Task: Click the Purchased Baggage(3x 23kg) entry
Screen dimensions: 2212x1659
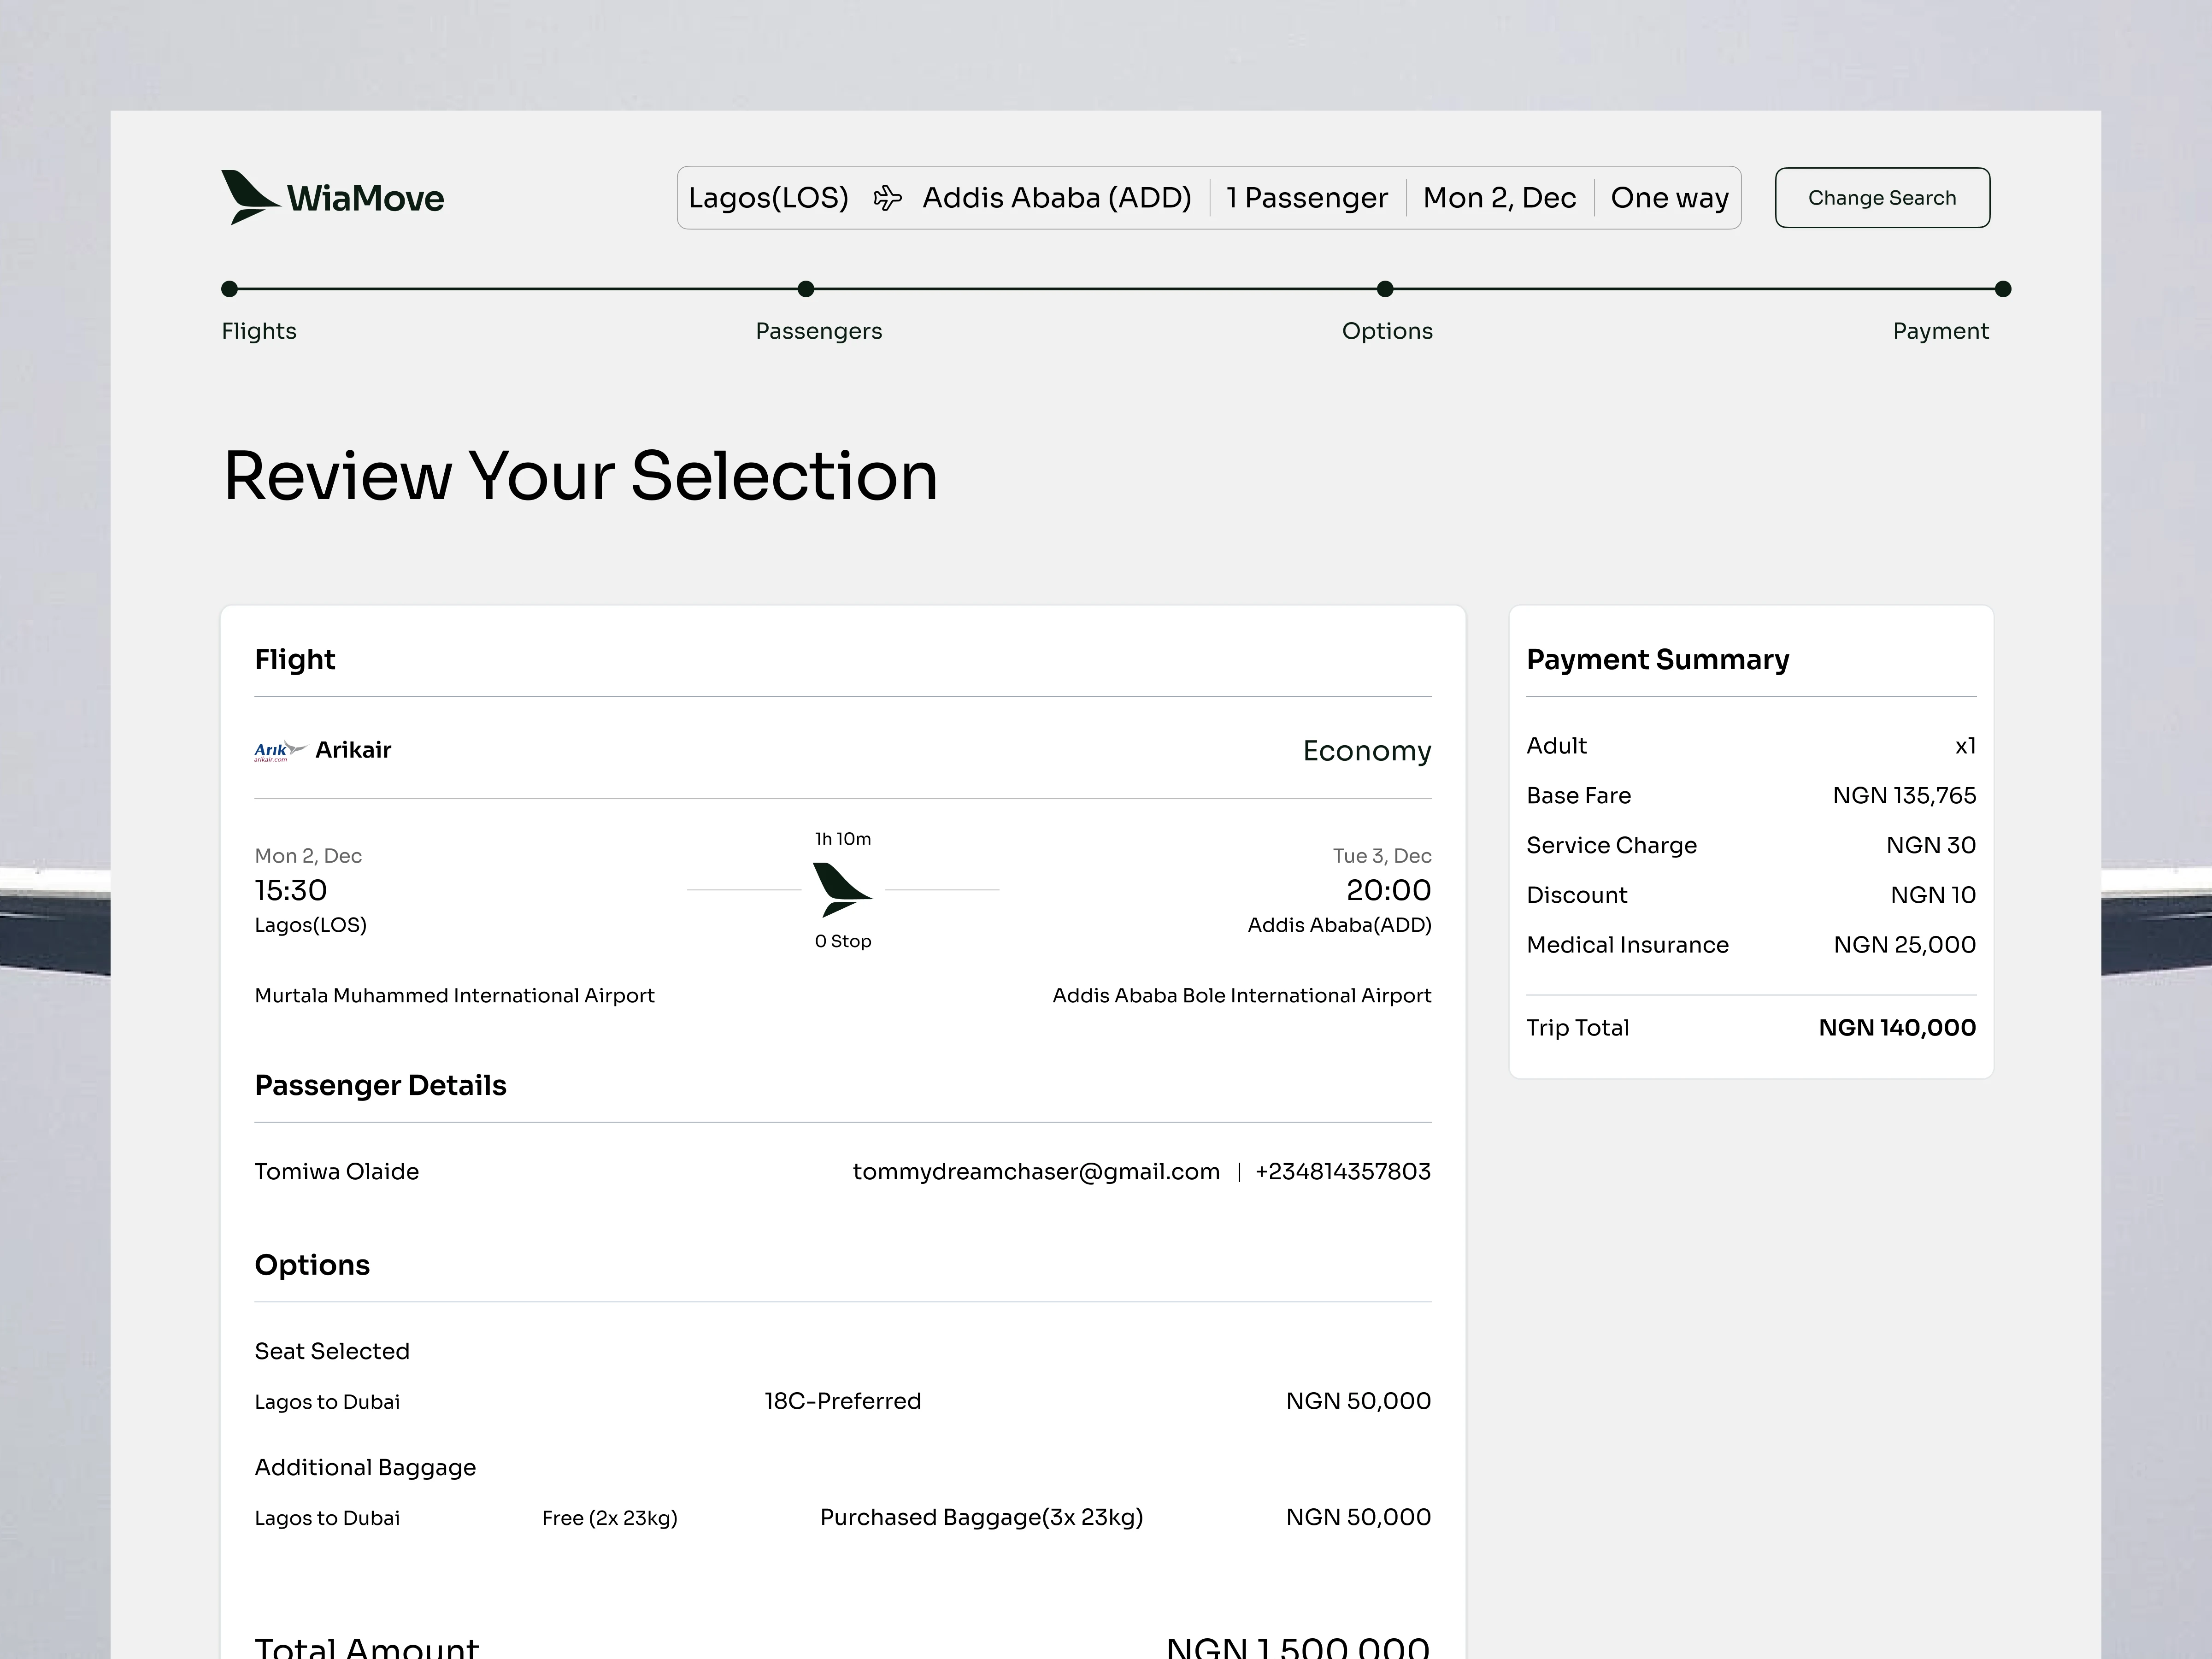Action: click(981, 1517)
